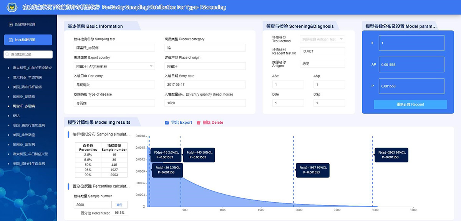Focus the k parameter field
Screen dimensions: 461x221
411,43
